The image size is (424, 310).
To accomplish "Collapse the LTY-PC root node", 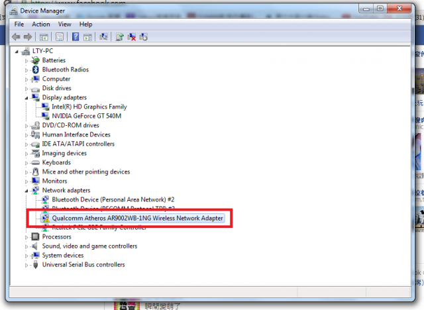I will [x=17, y=52].
